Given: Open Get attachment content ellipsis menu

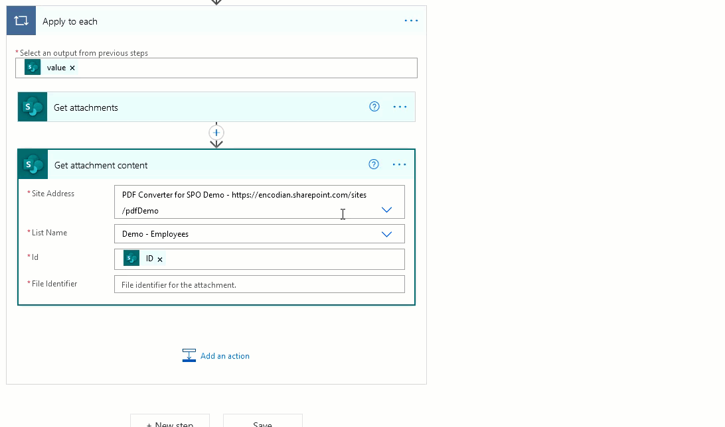Looking at the screenshot, I should [400, 164].
